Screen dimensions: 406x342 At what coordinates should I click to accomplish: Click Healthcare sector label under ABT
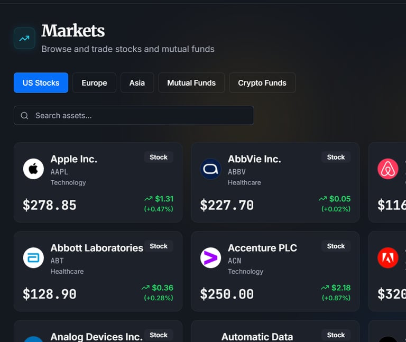pyautogui.click(x=67, y=271)
